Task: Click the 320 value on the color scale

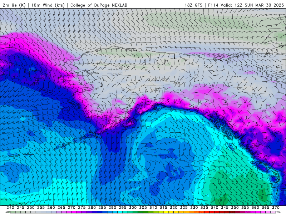Action: [x=174, y=208]
